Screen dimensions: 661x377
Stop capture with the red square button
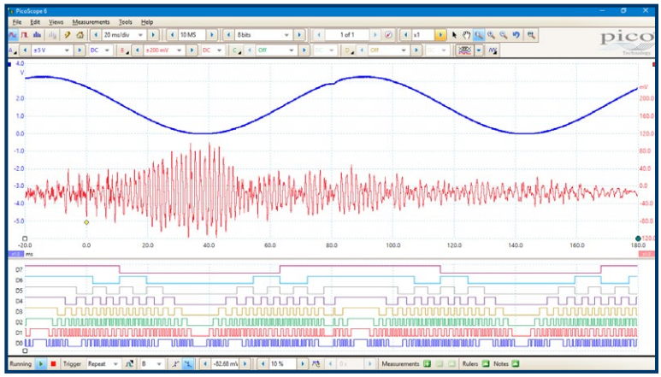coord(53,364)
